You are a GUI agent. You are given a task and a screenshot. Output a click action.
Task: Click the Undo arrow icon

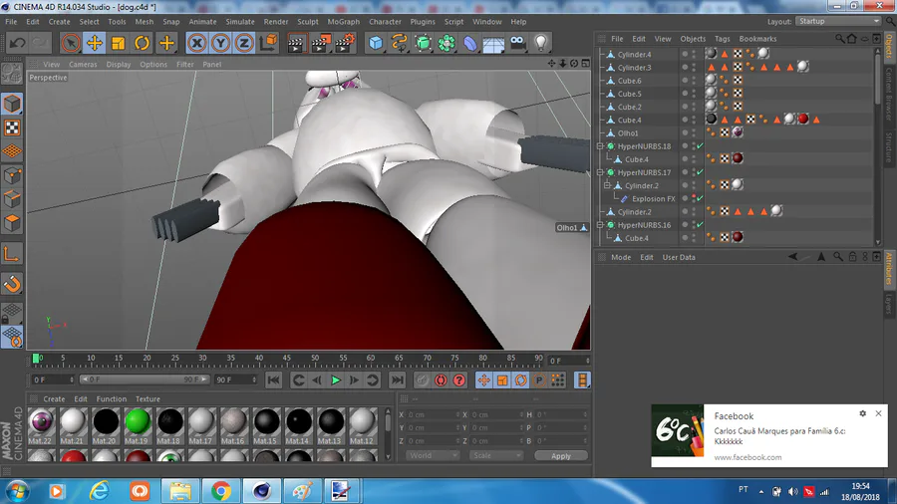click(x=17, y=43)
